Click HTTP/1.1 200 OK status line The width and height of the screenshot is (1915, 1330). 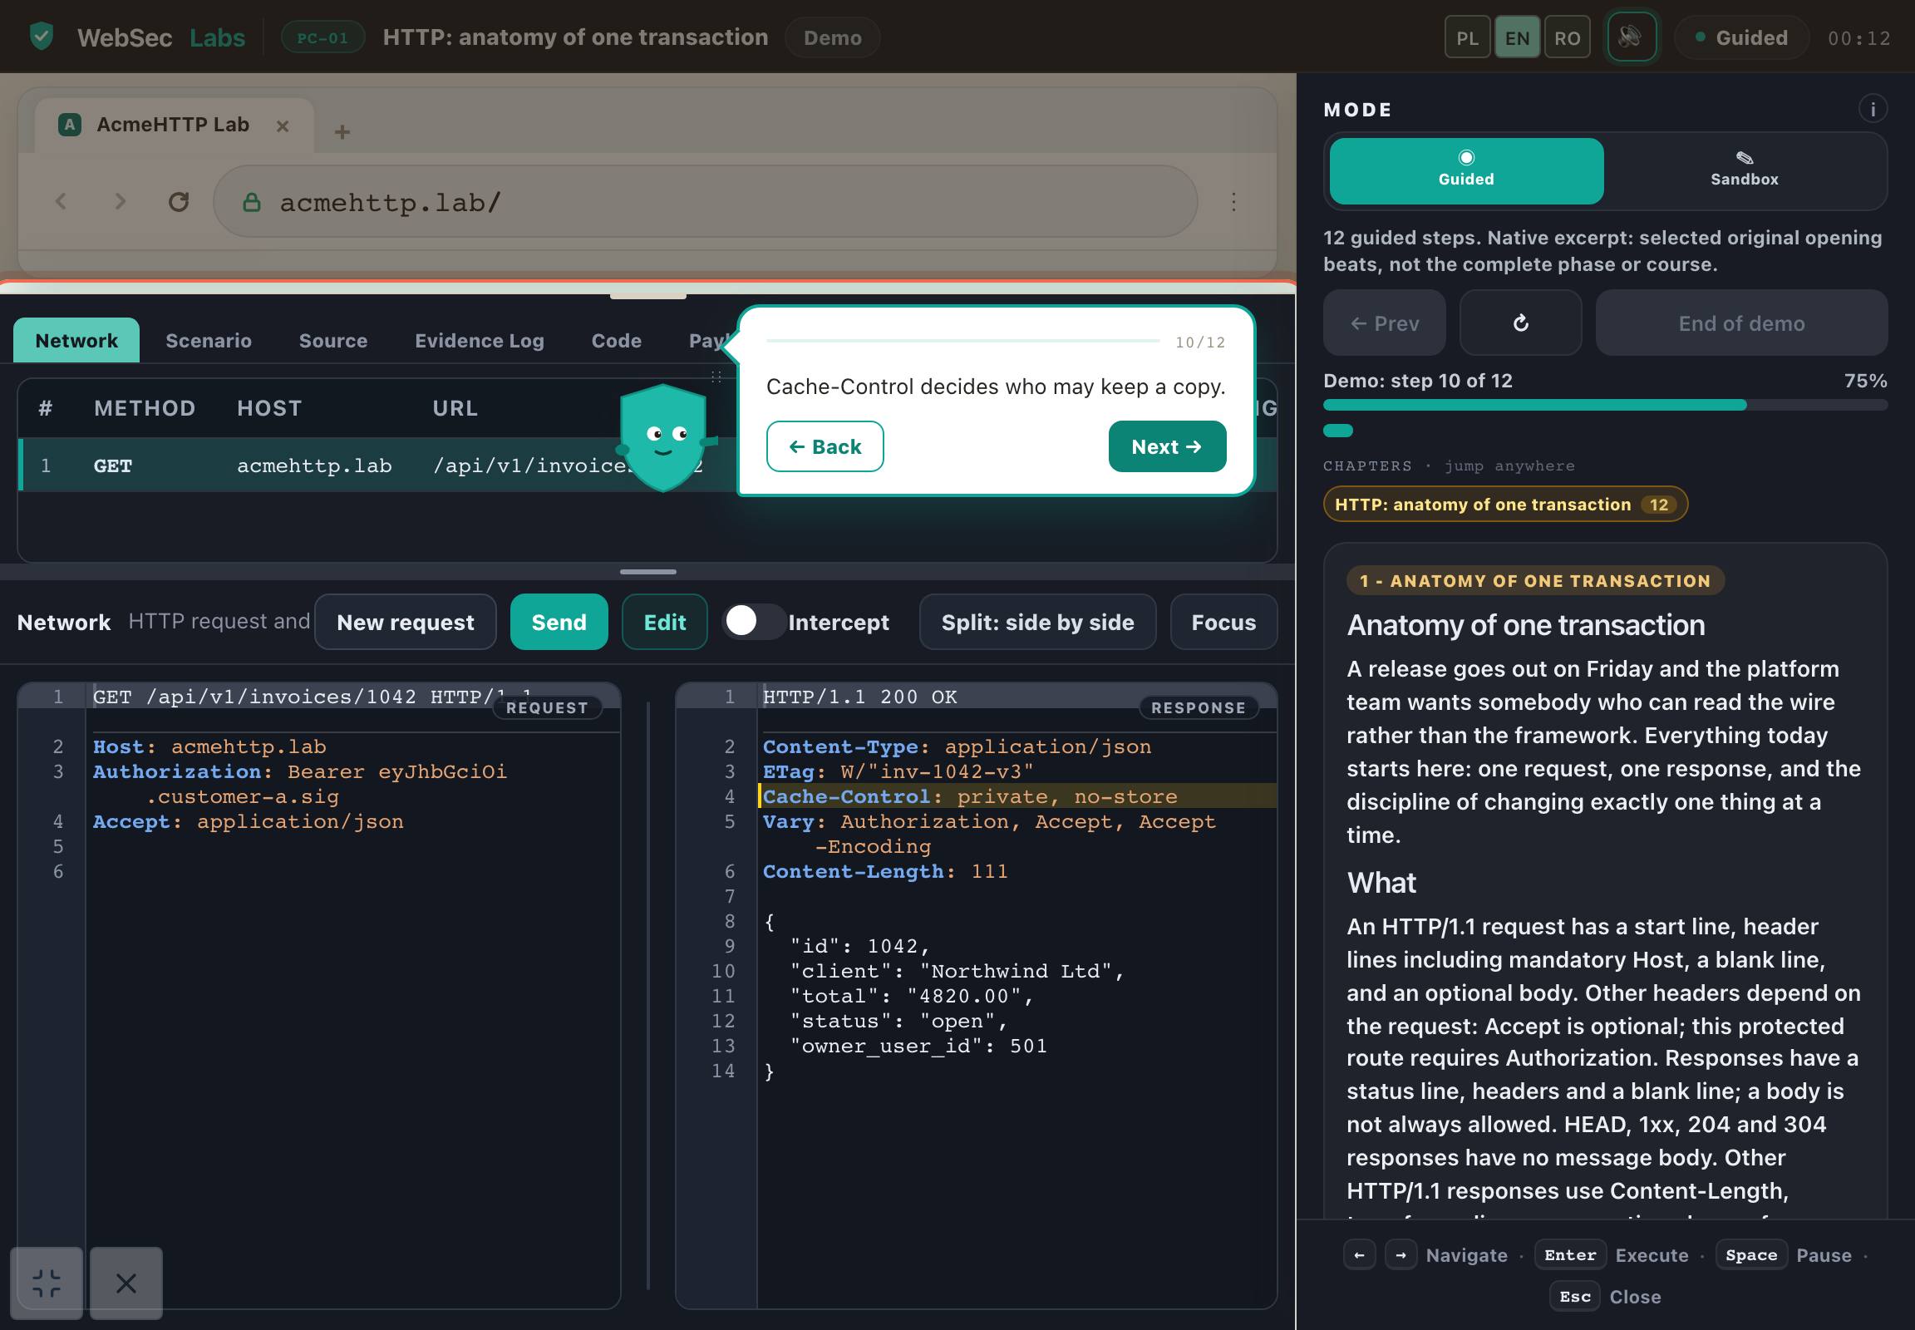coord(859,697)
